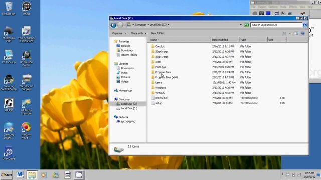Viewport: 321px width, 180px height.
Task: Click the arrow after Local Disk (C:) in address bar
Action: 169,25
